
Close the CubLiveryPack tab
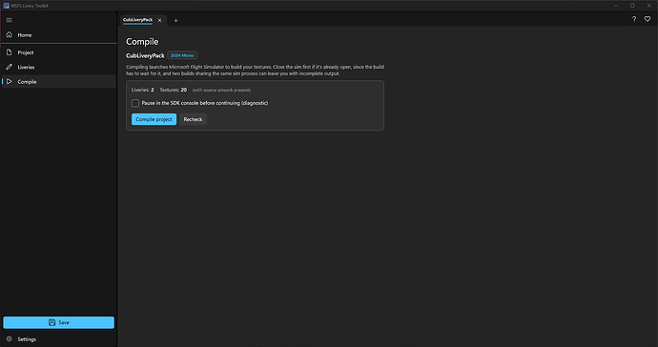160,21
